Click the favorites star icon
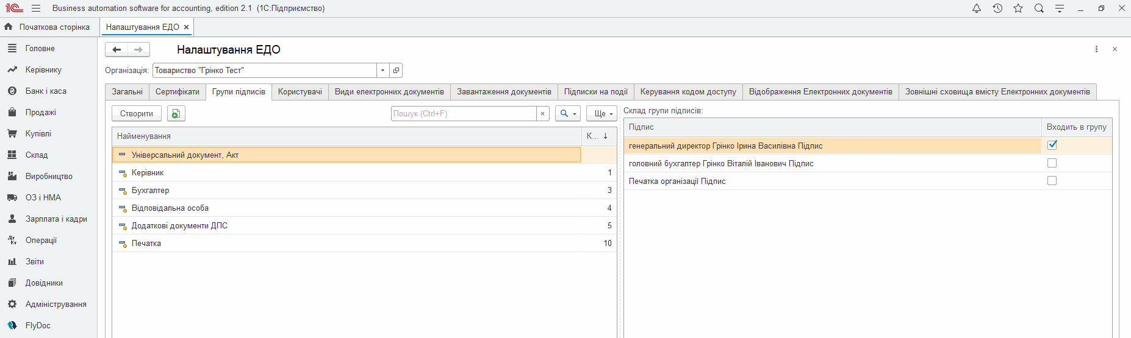This screenshot has width=1131, height=338. pos(1018,9)
